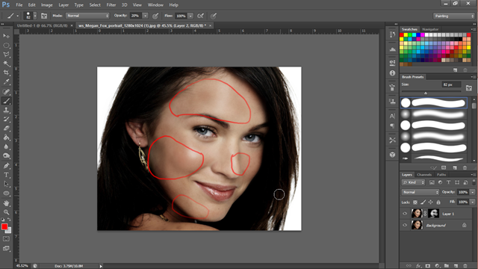The image size is (478, 269).
Task: Toggle tablet pressure for opacity
Action: [x=155, y=16]
